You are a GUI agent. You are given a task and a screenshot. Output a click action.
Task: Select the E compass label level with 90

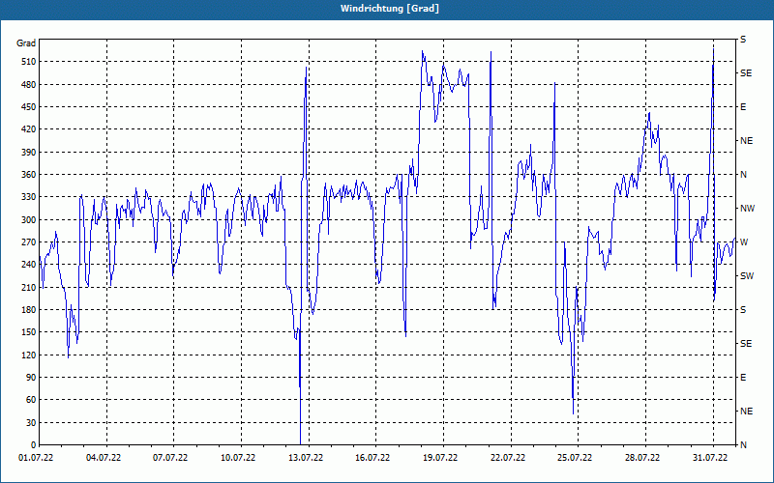pyautogui.click(x=743, y=378)
